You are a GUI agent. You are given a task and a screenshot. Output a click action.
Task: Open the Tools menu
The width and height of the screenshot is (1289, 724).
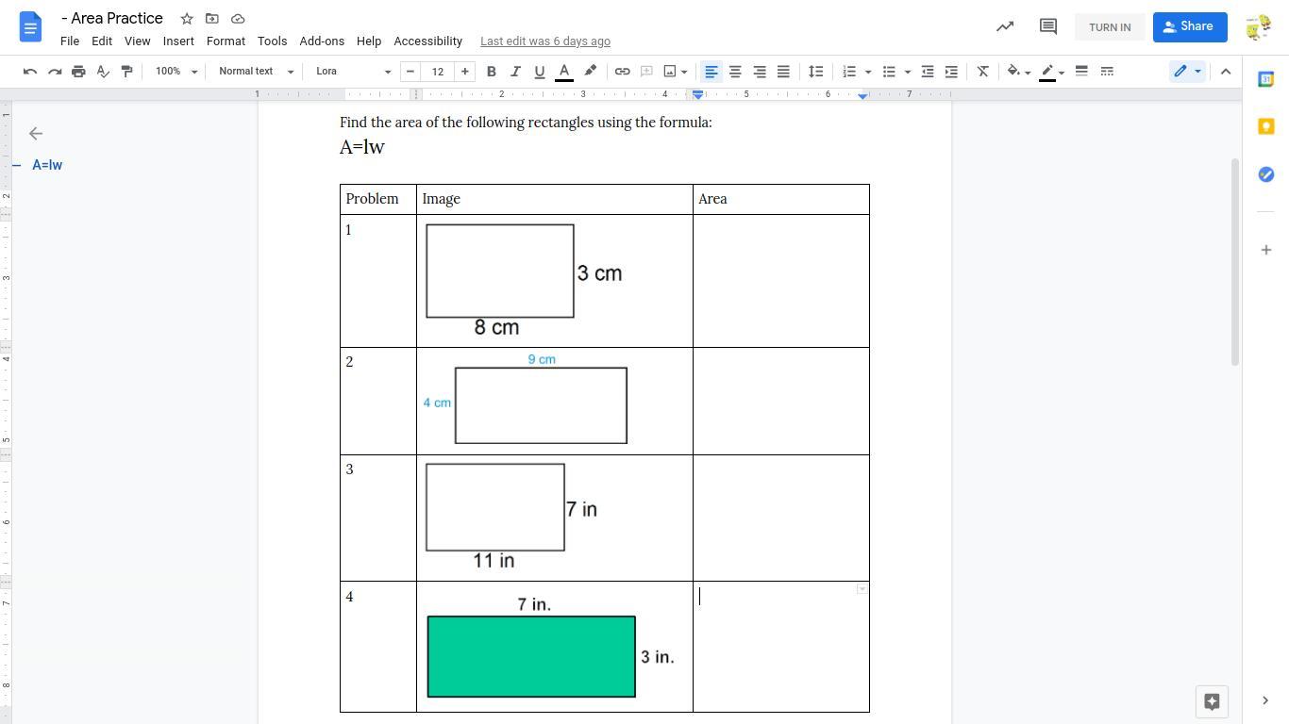click(272, 41)
